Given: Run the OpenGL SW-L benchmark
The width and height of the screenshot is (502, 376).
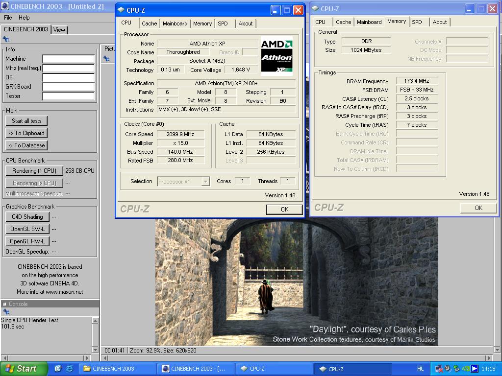Looking at the screenshot, I should [27, 229].
